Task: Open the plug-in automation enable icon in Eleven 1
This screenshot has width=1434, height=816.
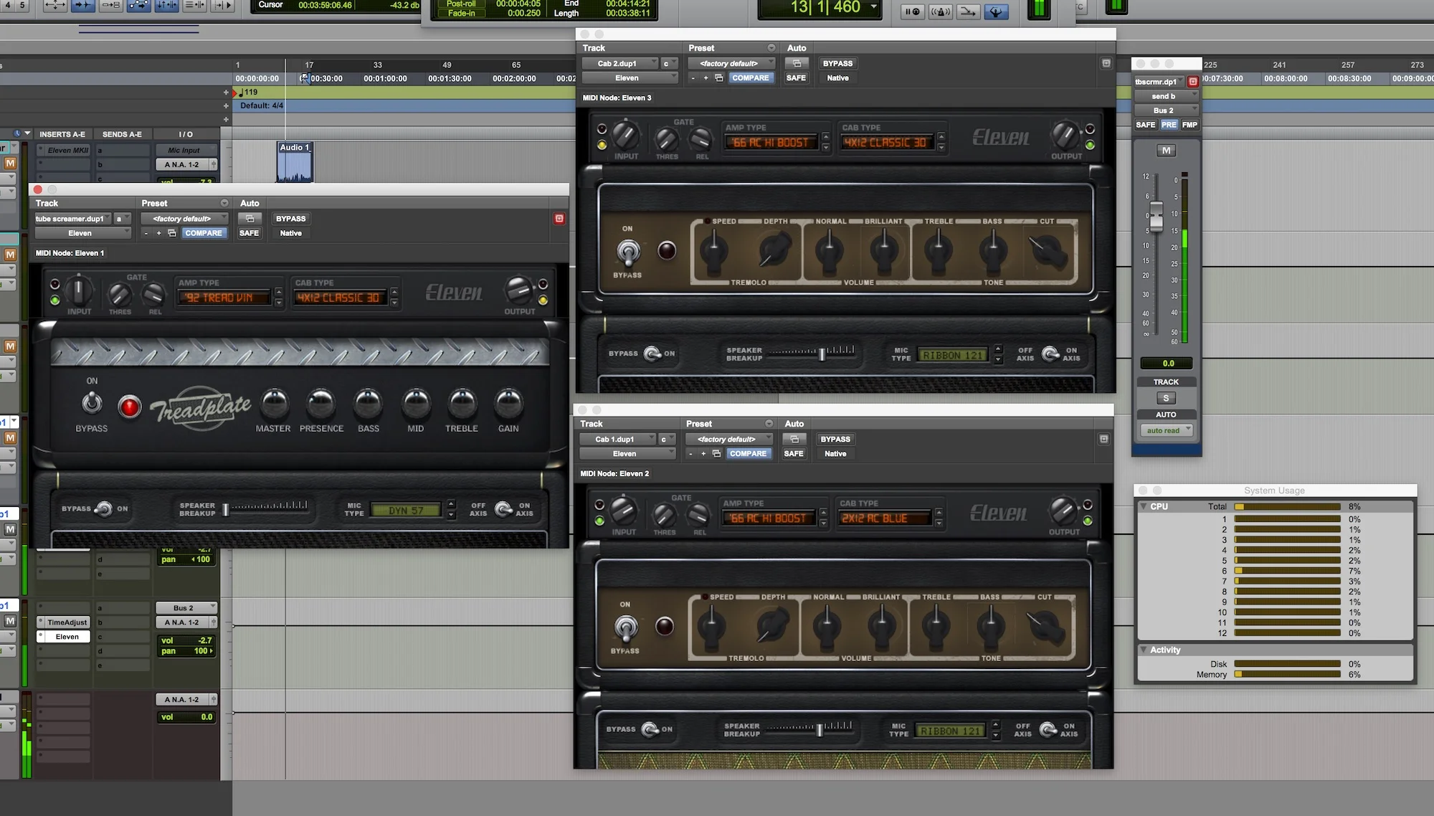Action: pyautogui.click(x=250, y=219)
